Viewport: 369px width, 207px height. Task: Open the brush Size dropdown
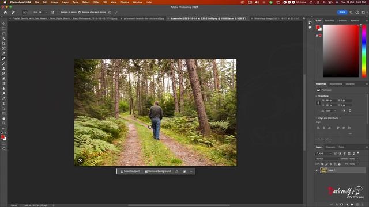[x=46, y=12]
